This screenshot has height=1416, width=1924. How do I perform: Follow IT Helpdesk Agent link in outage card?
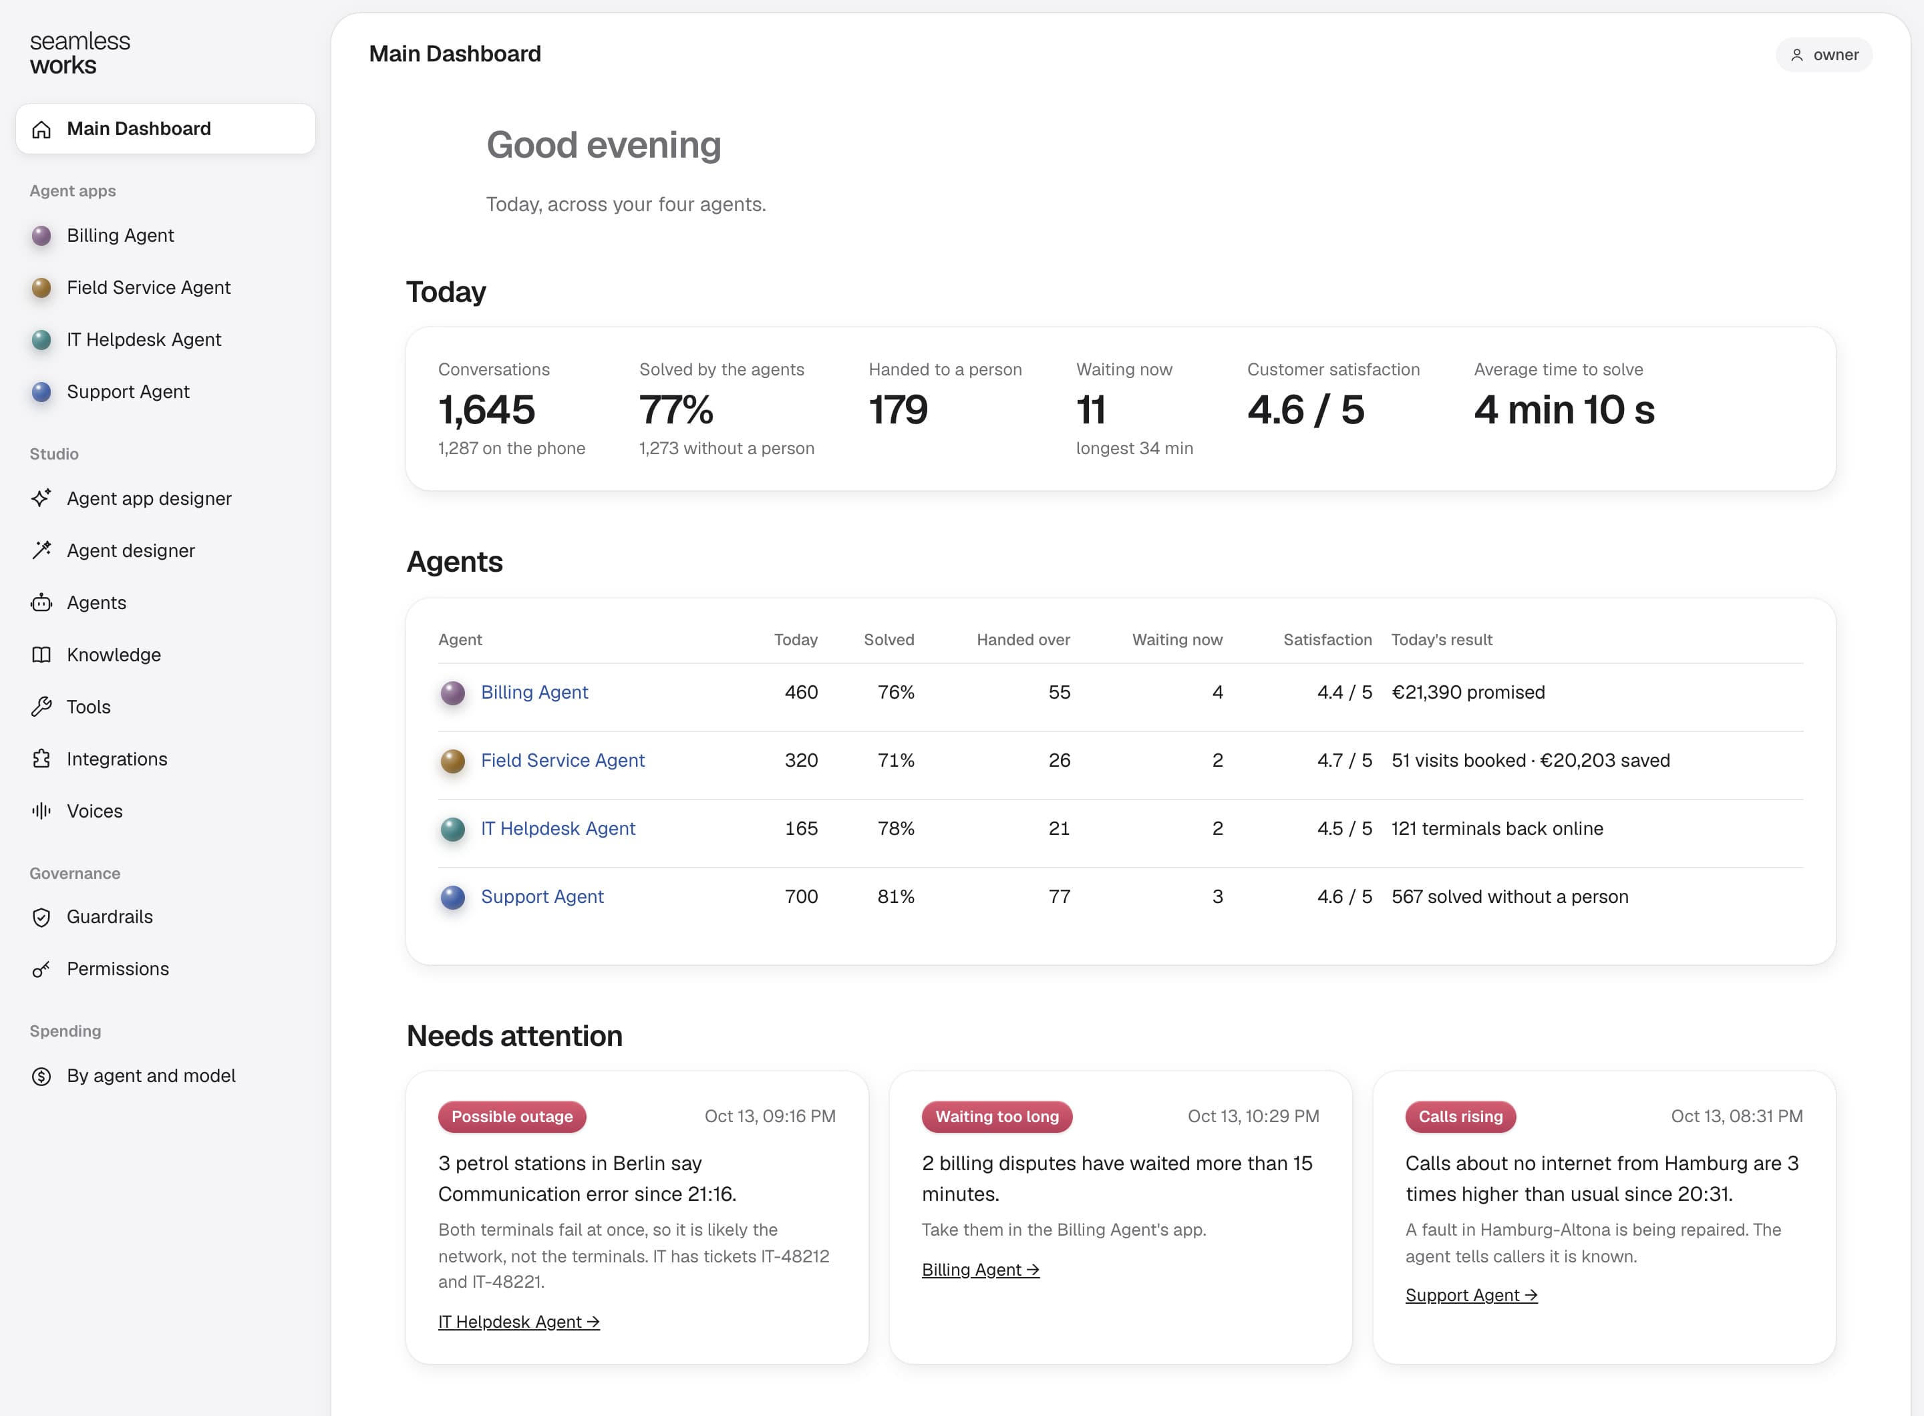(x=518, y=1322)
